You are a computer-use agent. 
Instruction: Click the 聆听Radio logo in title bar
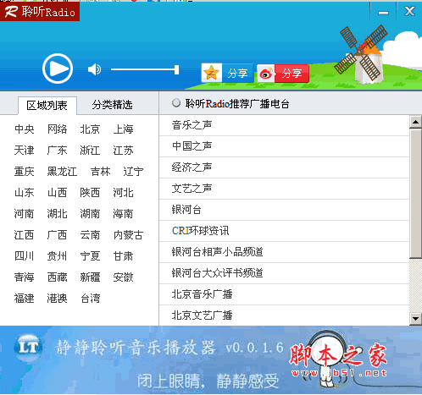[40, 11]
